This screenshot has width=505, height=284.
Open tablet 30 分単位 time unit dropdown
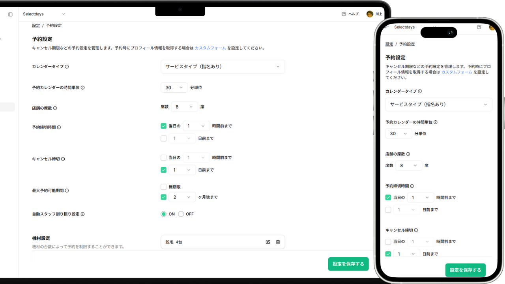pyautogui.click(x=174, y=88)
